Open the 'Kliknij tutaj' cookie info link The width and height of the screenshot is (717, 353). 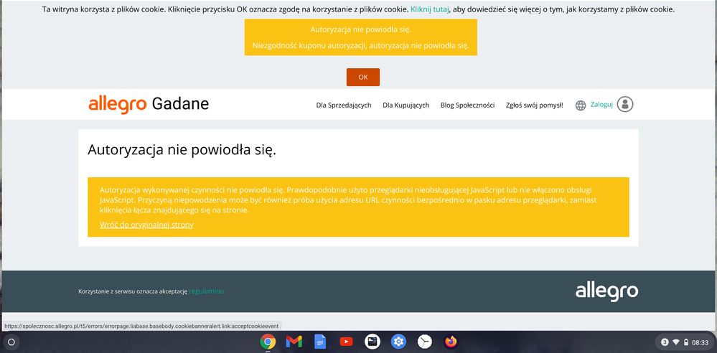click(x=429, y=10)
